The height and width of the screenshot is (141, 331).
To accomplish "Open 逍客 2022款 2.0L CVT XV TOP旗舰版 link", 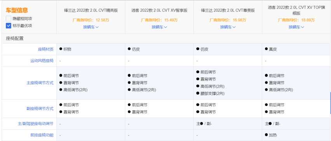I will click(296, 10).
